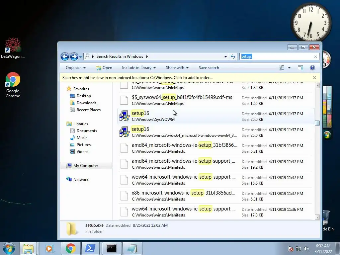Click the volume speaker tray icon

click(306, 249)
